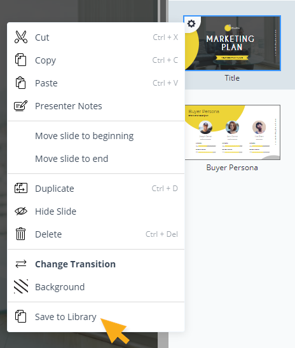Choose Move slide to end
This screenshot has width=295, height=348.
coord(72,159)
